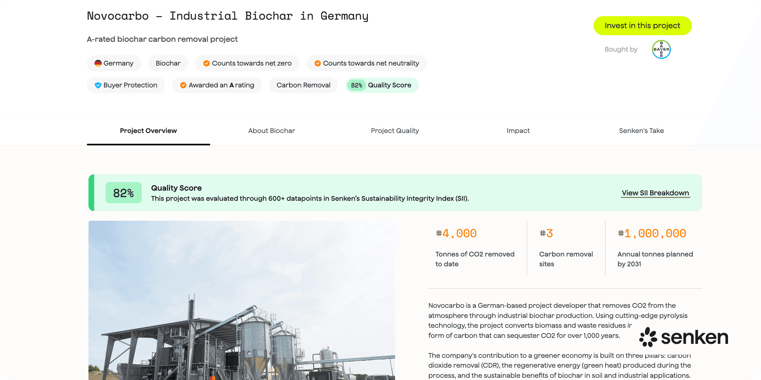Select the Project Overview tab
The width and height of the screenshot is (761, 380).
click(x=148, y=131)
